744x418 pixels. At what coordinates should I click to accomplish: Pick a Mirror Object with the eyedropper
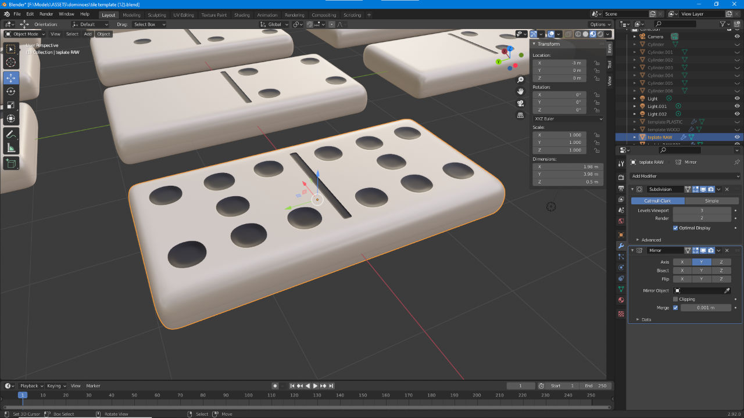click(x=727, y=290)
